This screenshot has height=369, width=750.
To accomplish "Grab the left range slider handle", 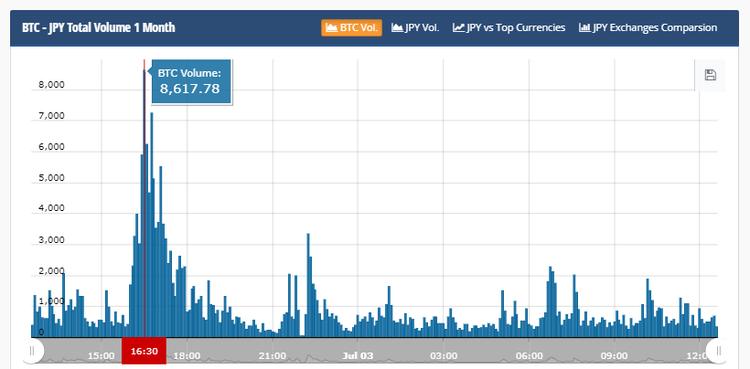I will [x=32, y=351].
